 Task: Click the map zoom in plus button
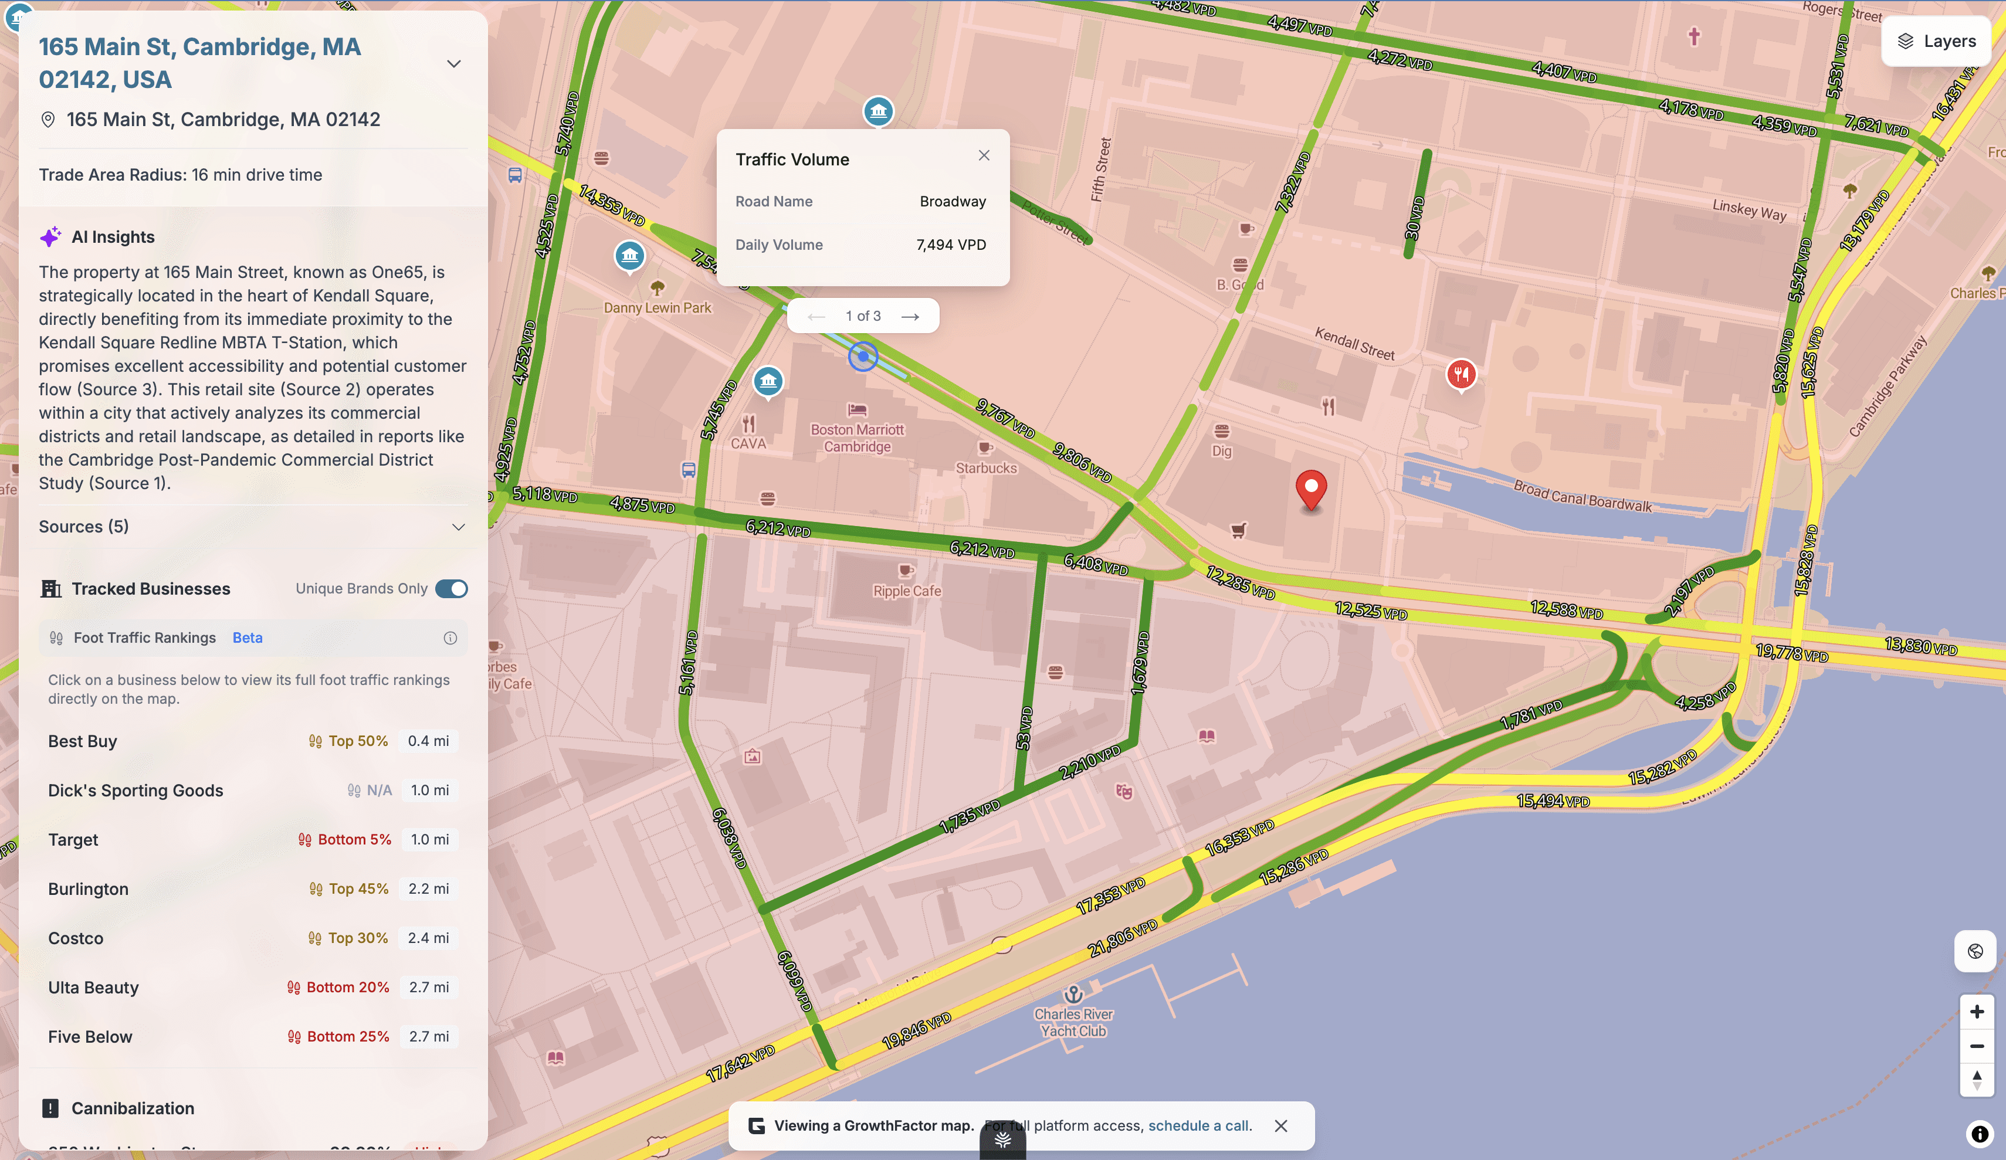(1977, 1012)
